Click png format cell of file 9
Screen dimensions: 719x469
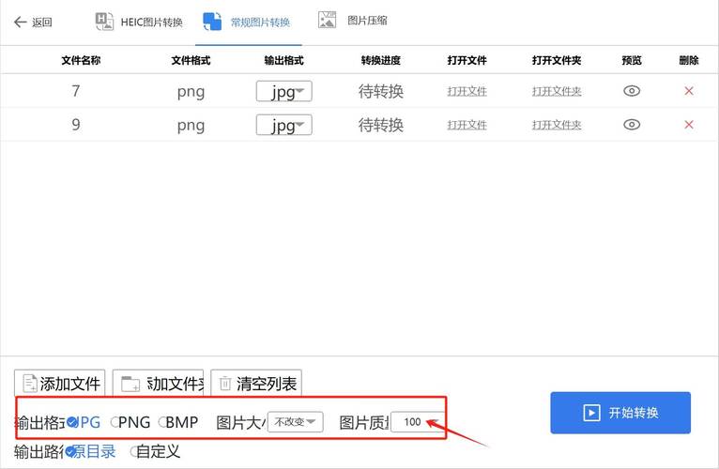click(191, 126)
